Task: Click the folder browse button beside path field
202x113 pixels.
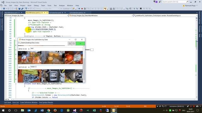Action: pyautogui.click(x=70, y=43)
